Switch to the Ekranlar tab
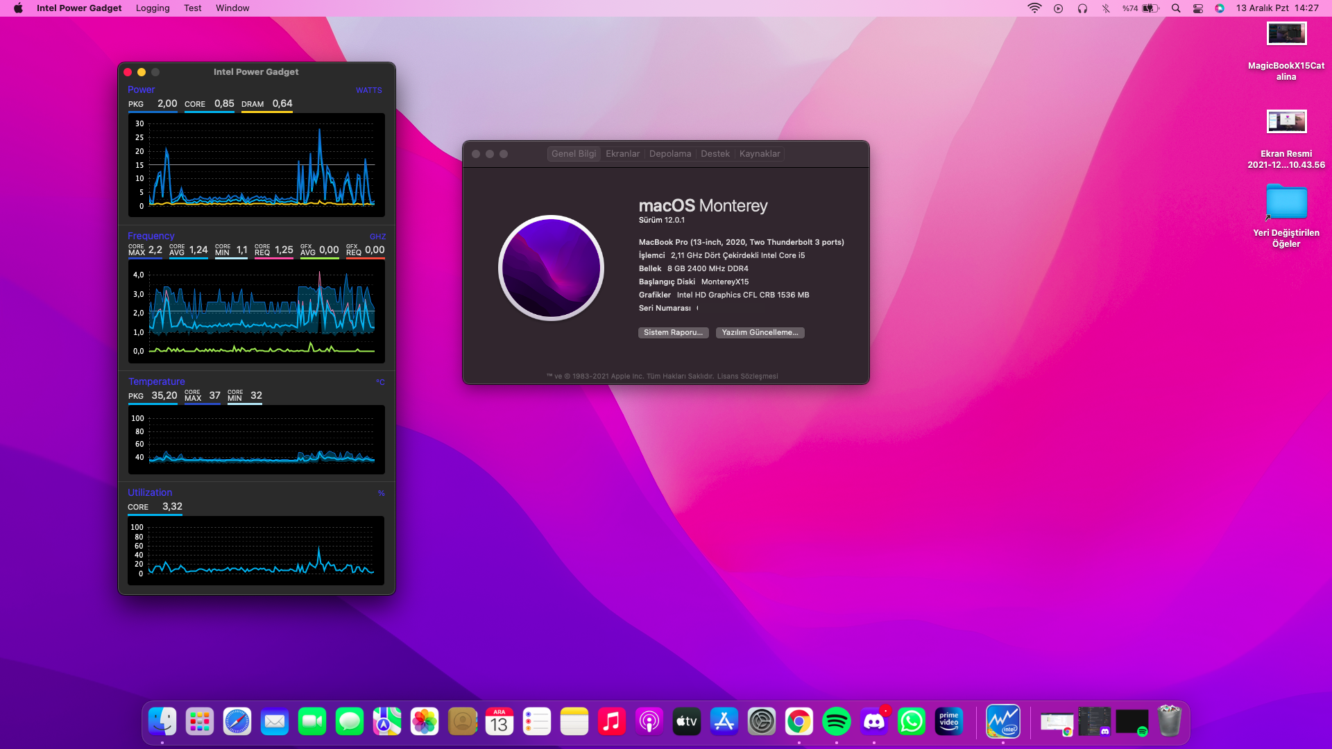Viewport: 1332px width, 749px height. [622, 154]
